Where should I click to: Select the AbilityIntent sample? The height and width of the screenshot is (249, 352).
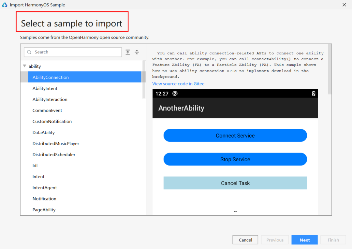(x=45, y=88)
